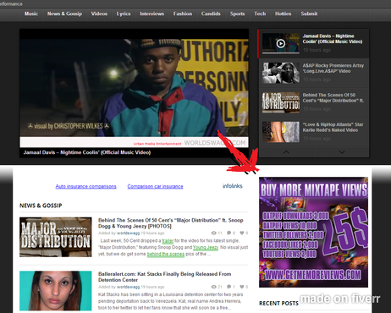
Task: Follow the green trailer inline link
Action: pos(168,241)
